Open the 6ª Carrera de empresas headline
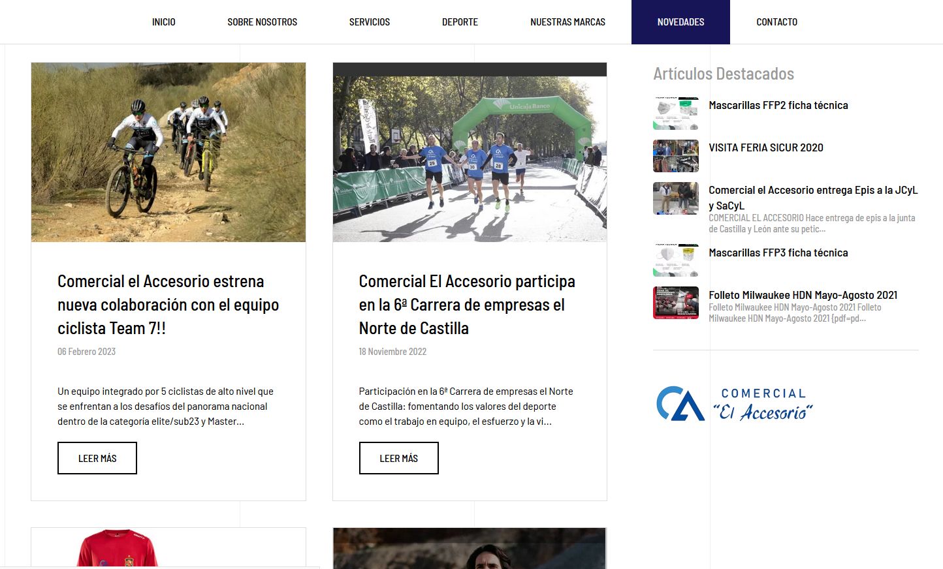Viewport: 943px width, 569px height. point(467,305)
